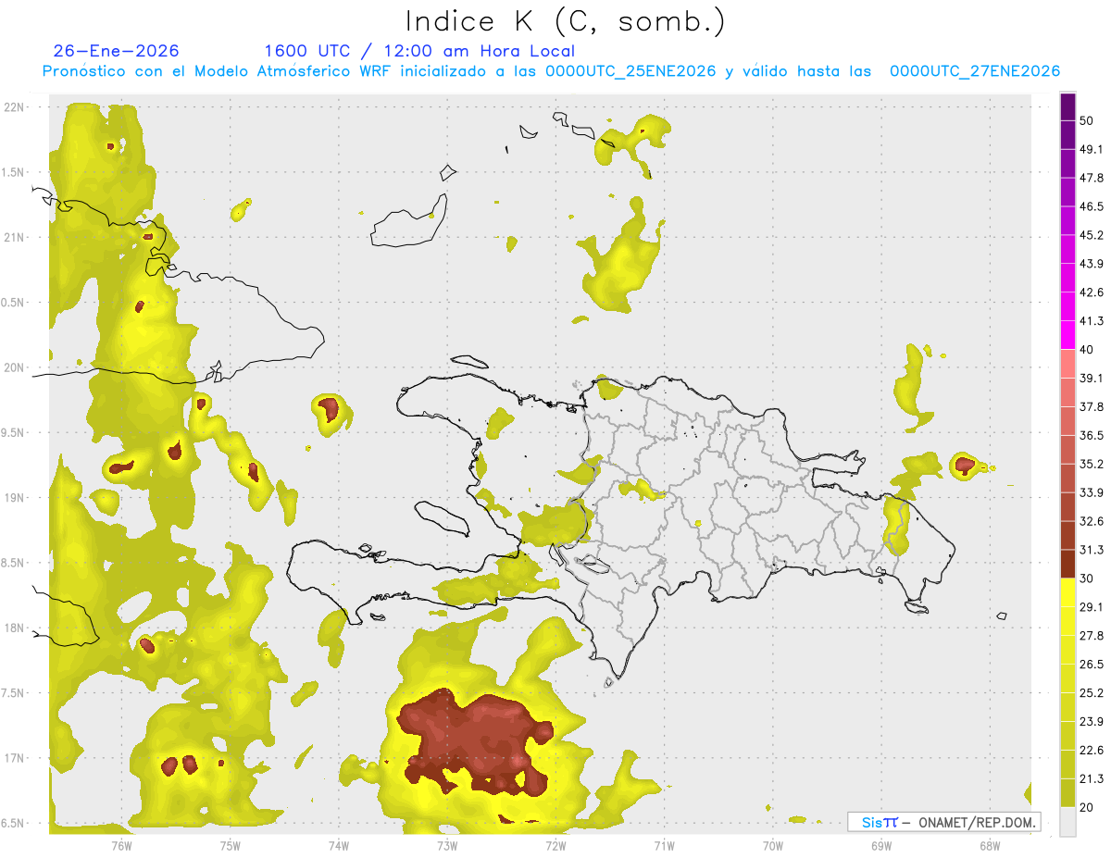Click the colorbar label '42.6'
The image size is (1111, 858).
point(1092,292)
